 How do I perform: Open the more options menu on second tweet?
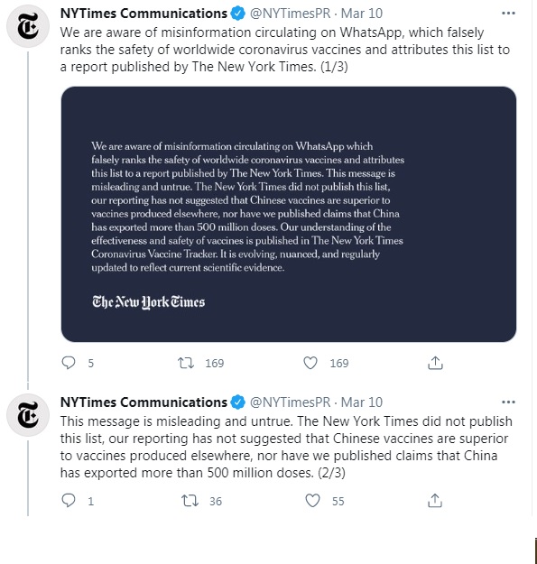click(508, 402)
